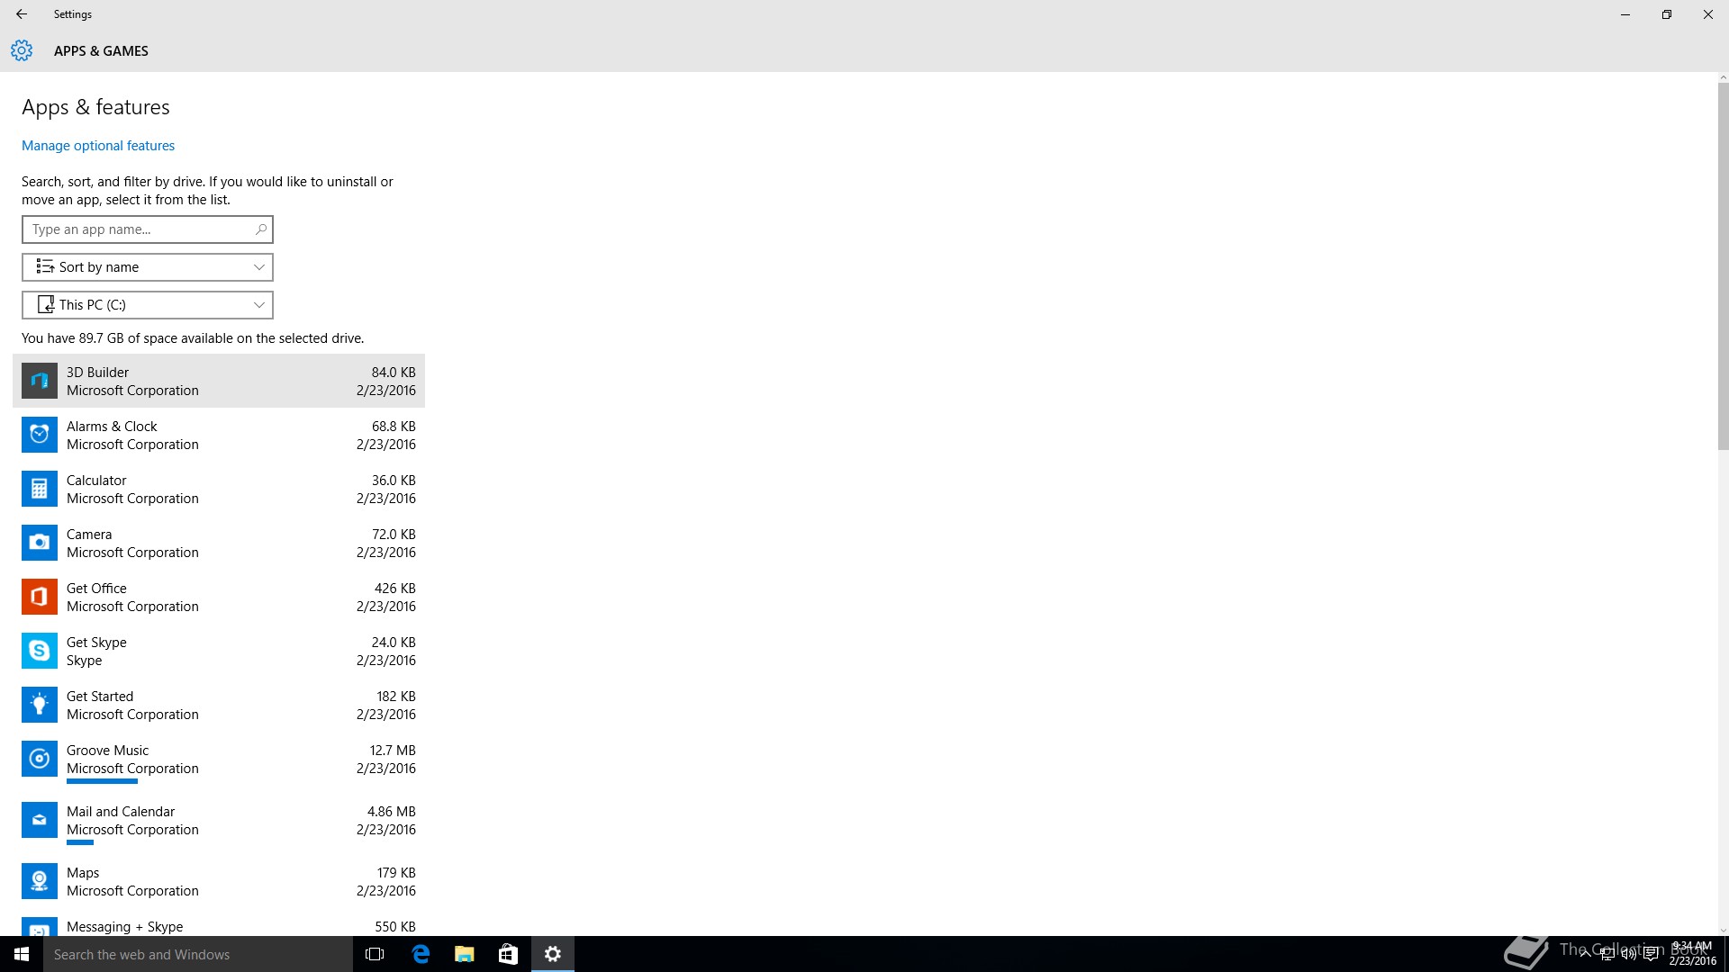Select Calculator in the app list
1729x972 pixels.
coord(219,489)
